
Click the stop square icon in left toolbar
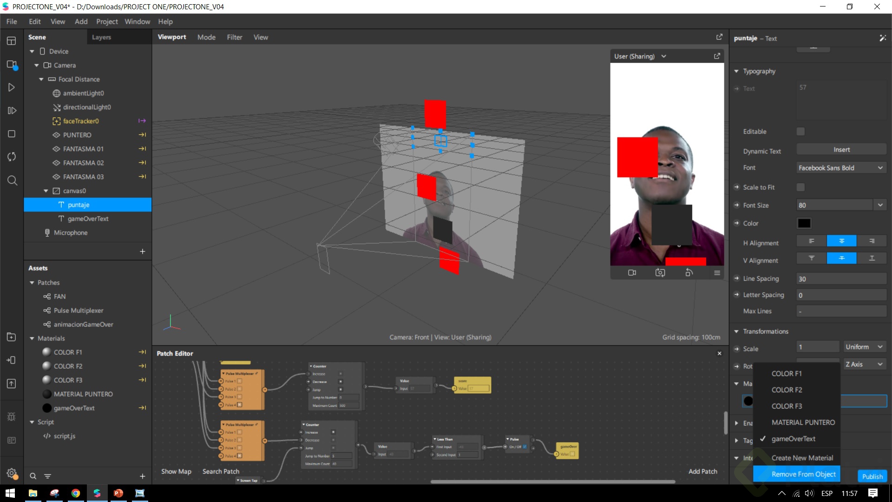pos(12,134)
